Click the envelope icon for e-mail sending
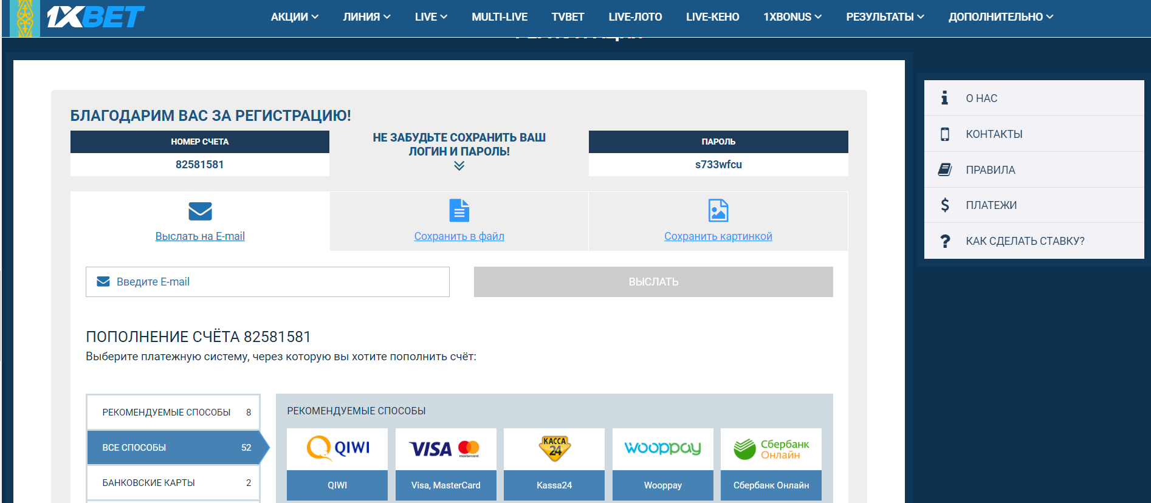The image size is (1151, 503). point(200,211)
